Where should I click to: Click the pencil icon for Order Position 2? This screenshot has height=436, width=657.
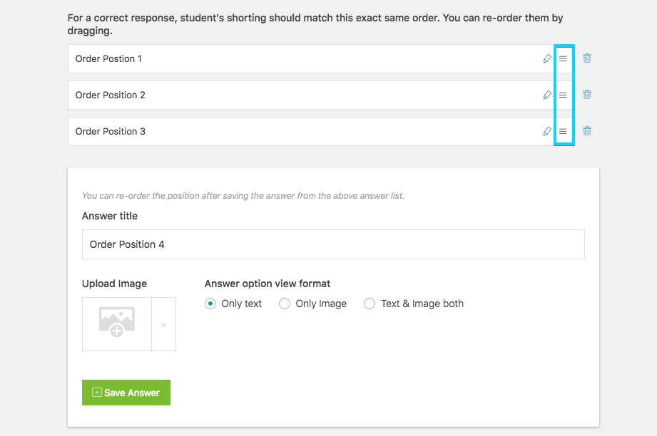point(547,95)
